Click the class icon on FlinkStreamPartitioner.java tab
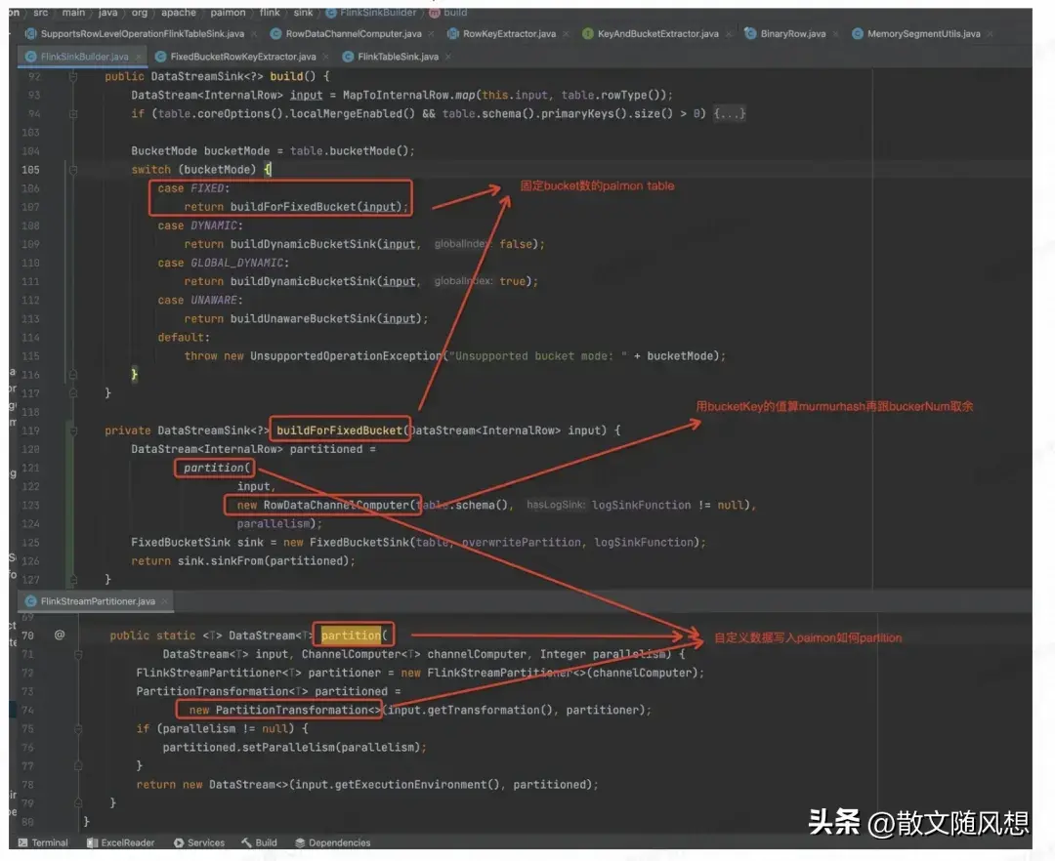 [30, 601]
